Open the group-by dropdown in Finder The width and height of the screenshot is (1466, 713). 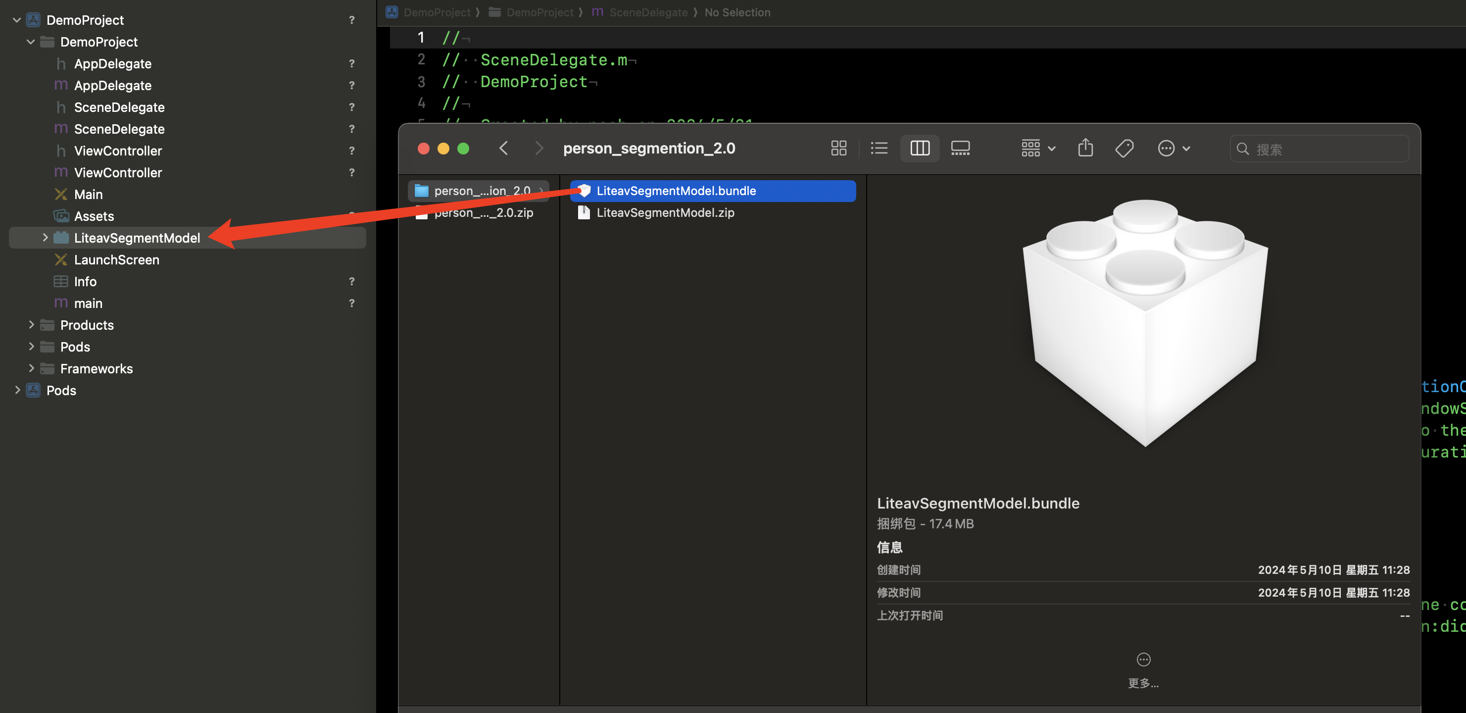pyautogui.click(x=1038, y=149)
